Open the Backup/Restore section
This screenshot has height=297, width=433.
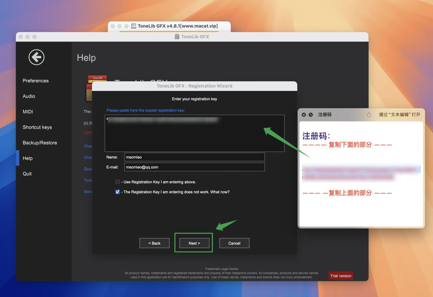(40, 143)
